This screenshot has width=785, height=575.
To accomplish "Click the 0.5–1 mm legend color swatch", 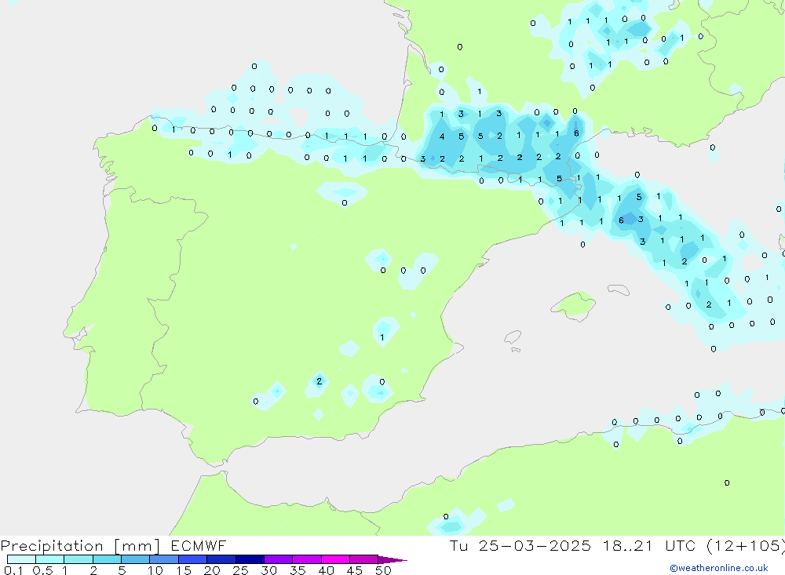I will coord(49,559).
